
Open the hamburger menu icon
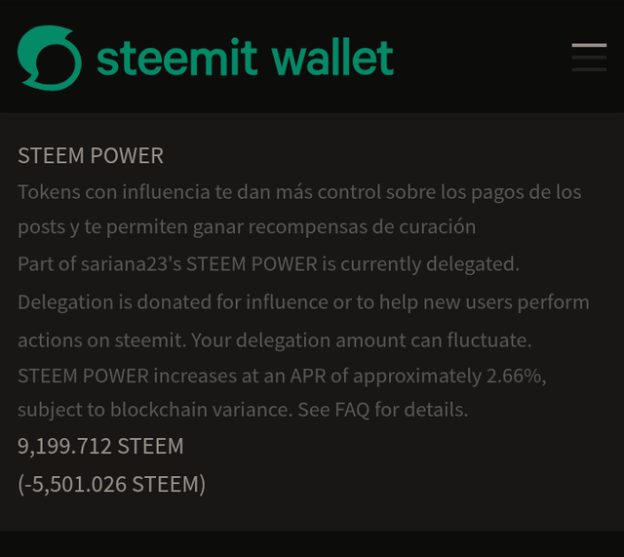(589, 58)
